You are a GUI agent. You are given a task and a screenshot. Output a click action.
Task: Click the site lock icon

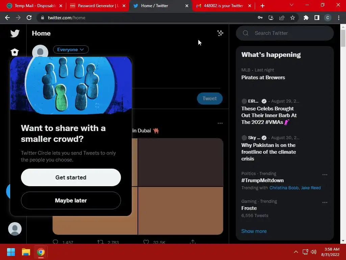43,18
